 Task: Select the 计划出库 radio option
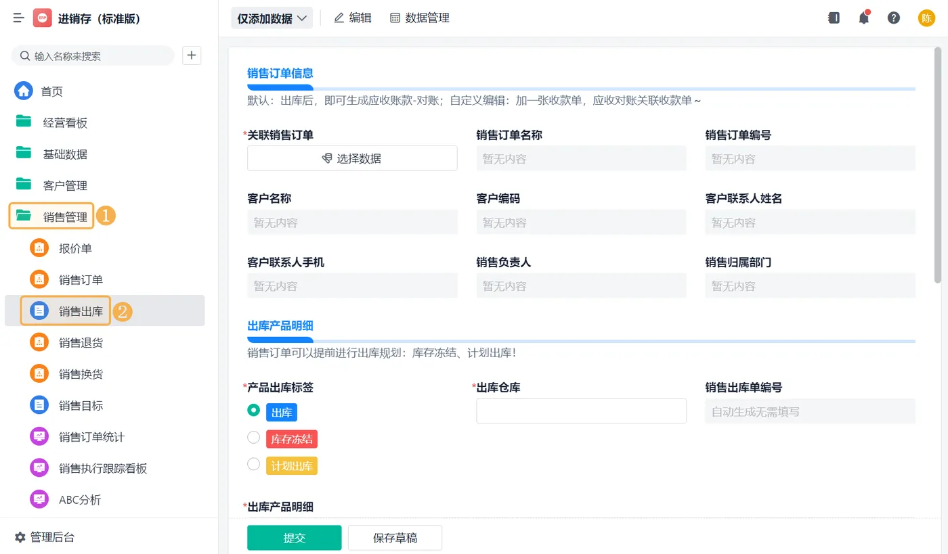coord(254,463)
